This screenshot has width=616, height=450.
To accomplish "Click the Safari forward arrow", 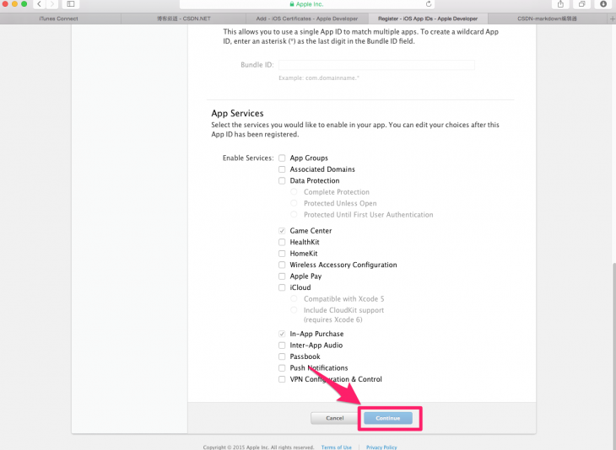I will coord(52,4).
